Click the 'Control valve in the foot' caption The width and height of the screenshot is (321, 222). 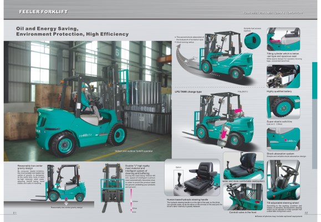coord(243,213)
